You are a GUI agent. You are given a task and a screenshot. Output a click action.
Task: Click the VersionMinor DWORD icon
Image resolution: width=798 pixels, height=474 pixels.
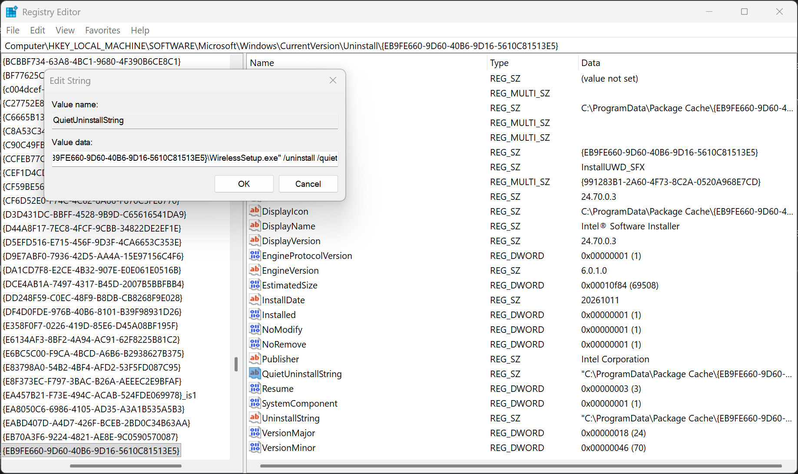[x=255, y=447]
